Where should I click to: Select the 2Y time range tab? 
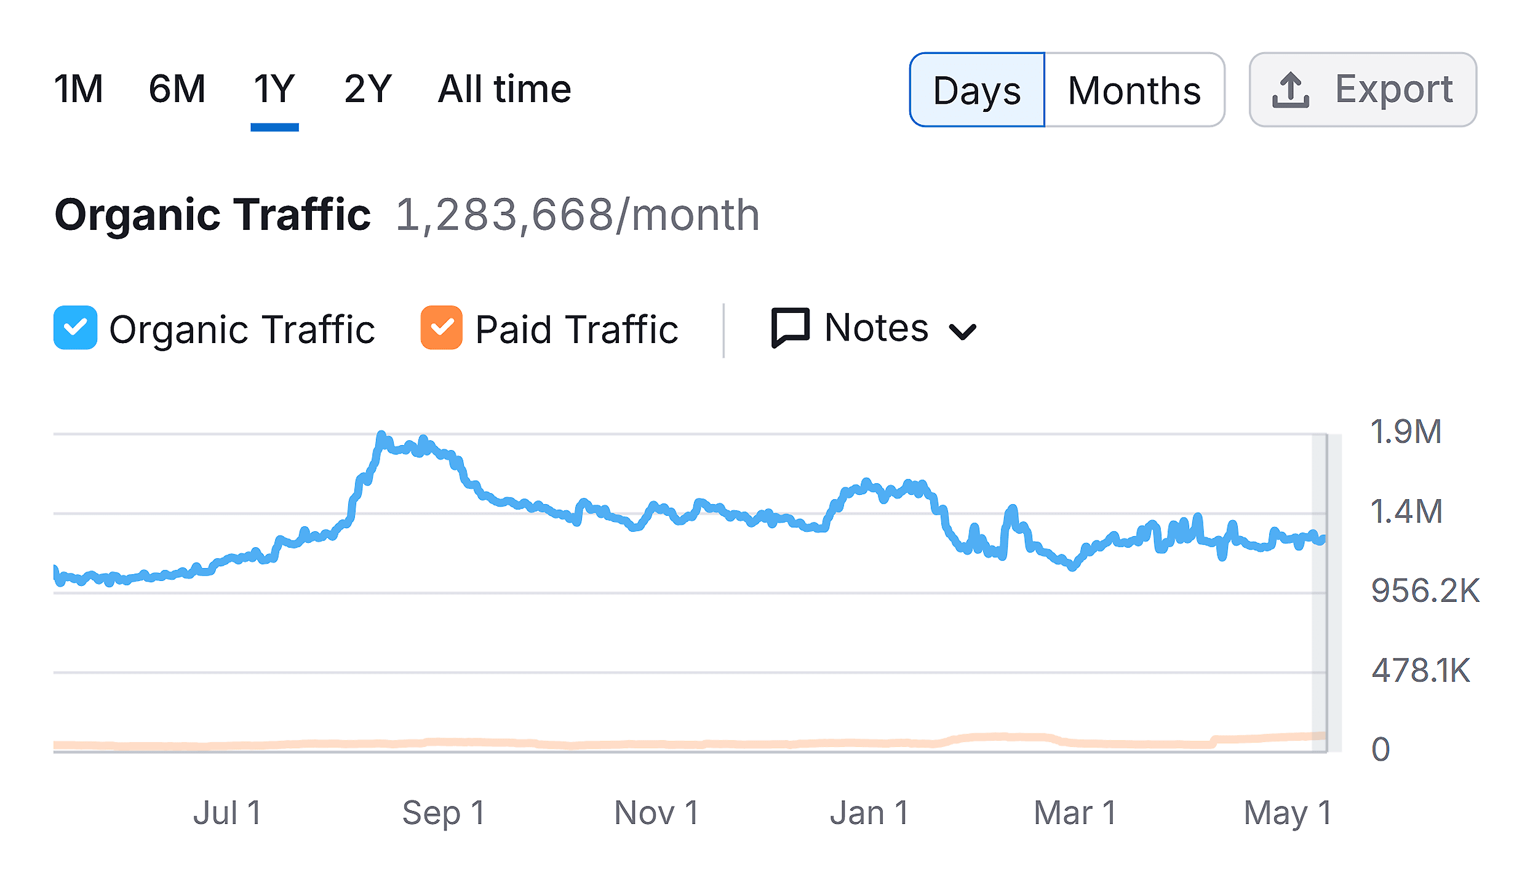368,89
